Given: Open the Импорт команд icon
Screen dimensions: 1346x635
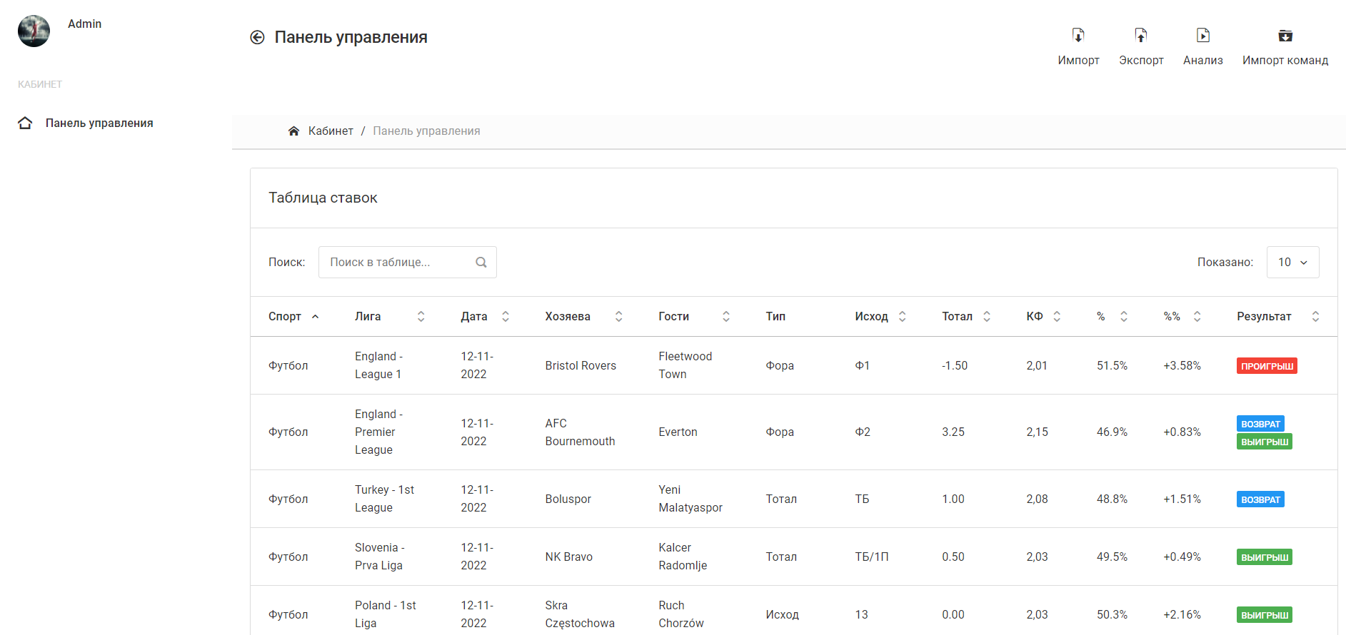Looking at the screenshot, I should click(x=1285, y=35).
